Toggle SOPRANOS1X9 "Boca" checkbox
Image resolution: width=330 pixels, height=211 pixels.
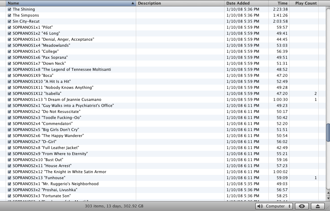[10, 75]
